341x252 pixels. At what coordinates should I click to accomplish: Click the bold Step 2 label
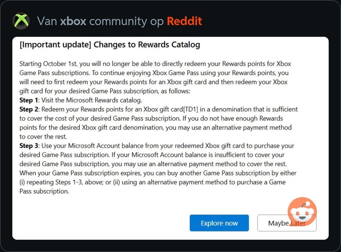(29, 109)
